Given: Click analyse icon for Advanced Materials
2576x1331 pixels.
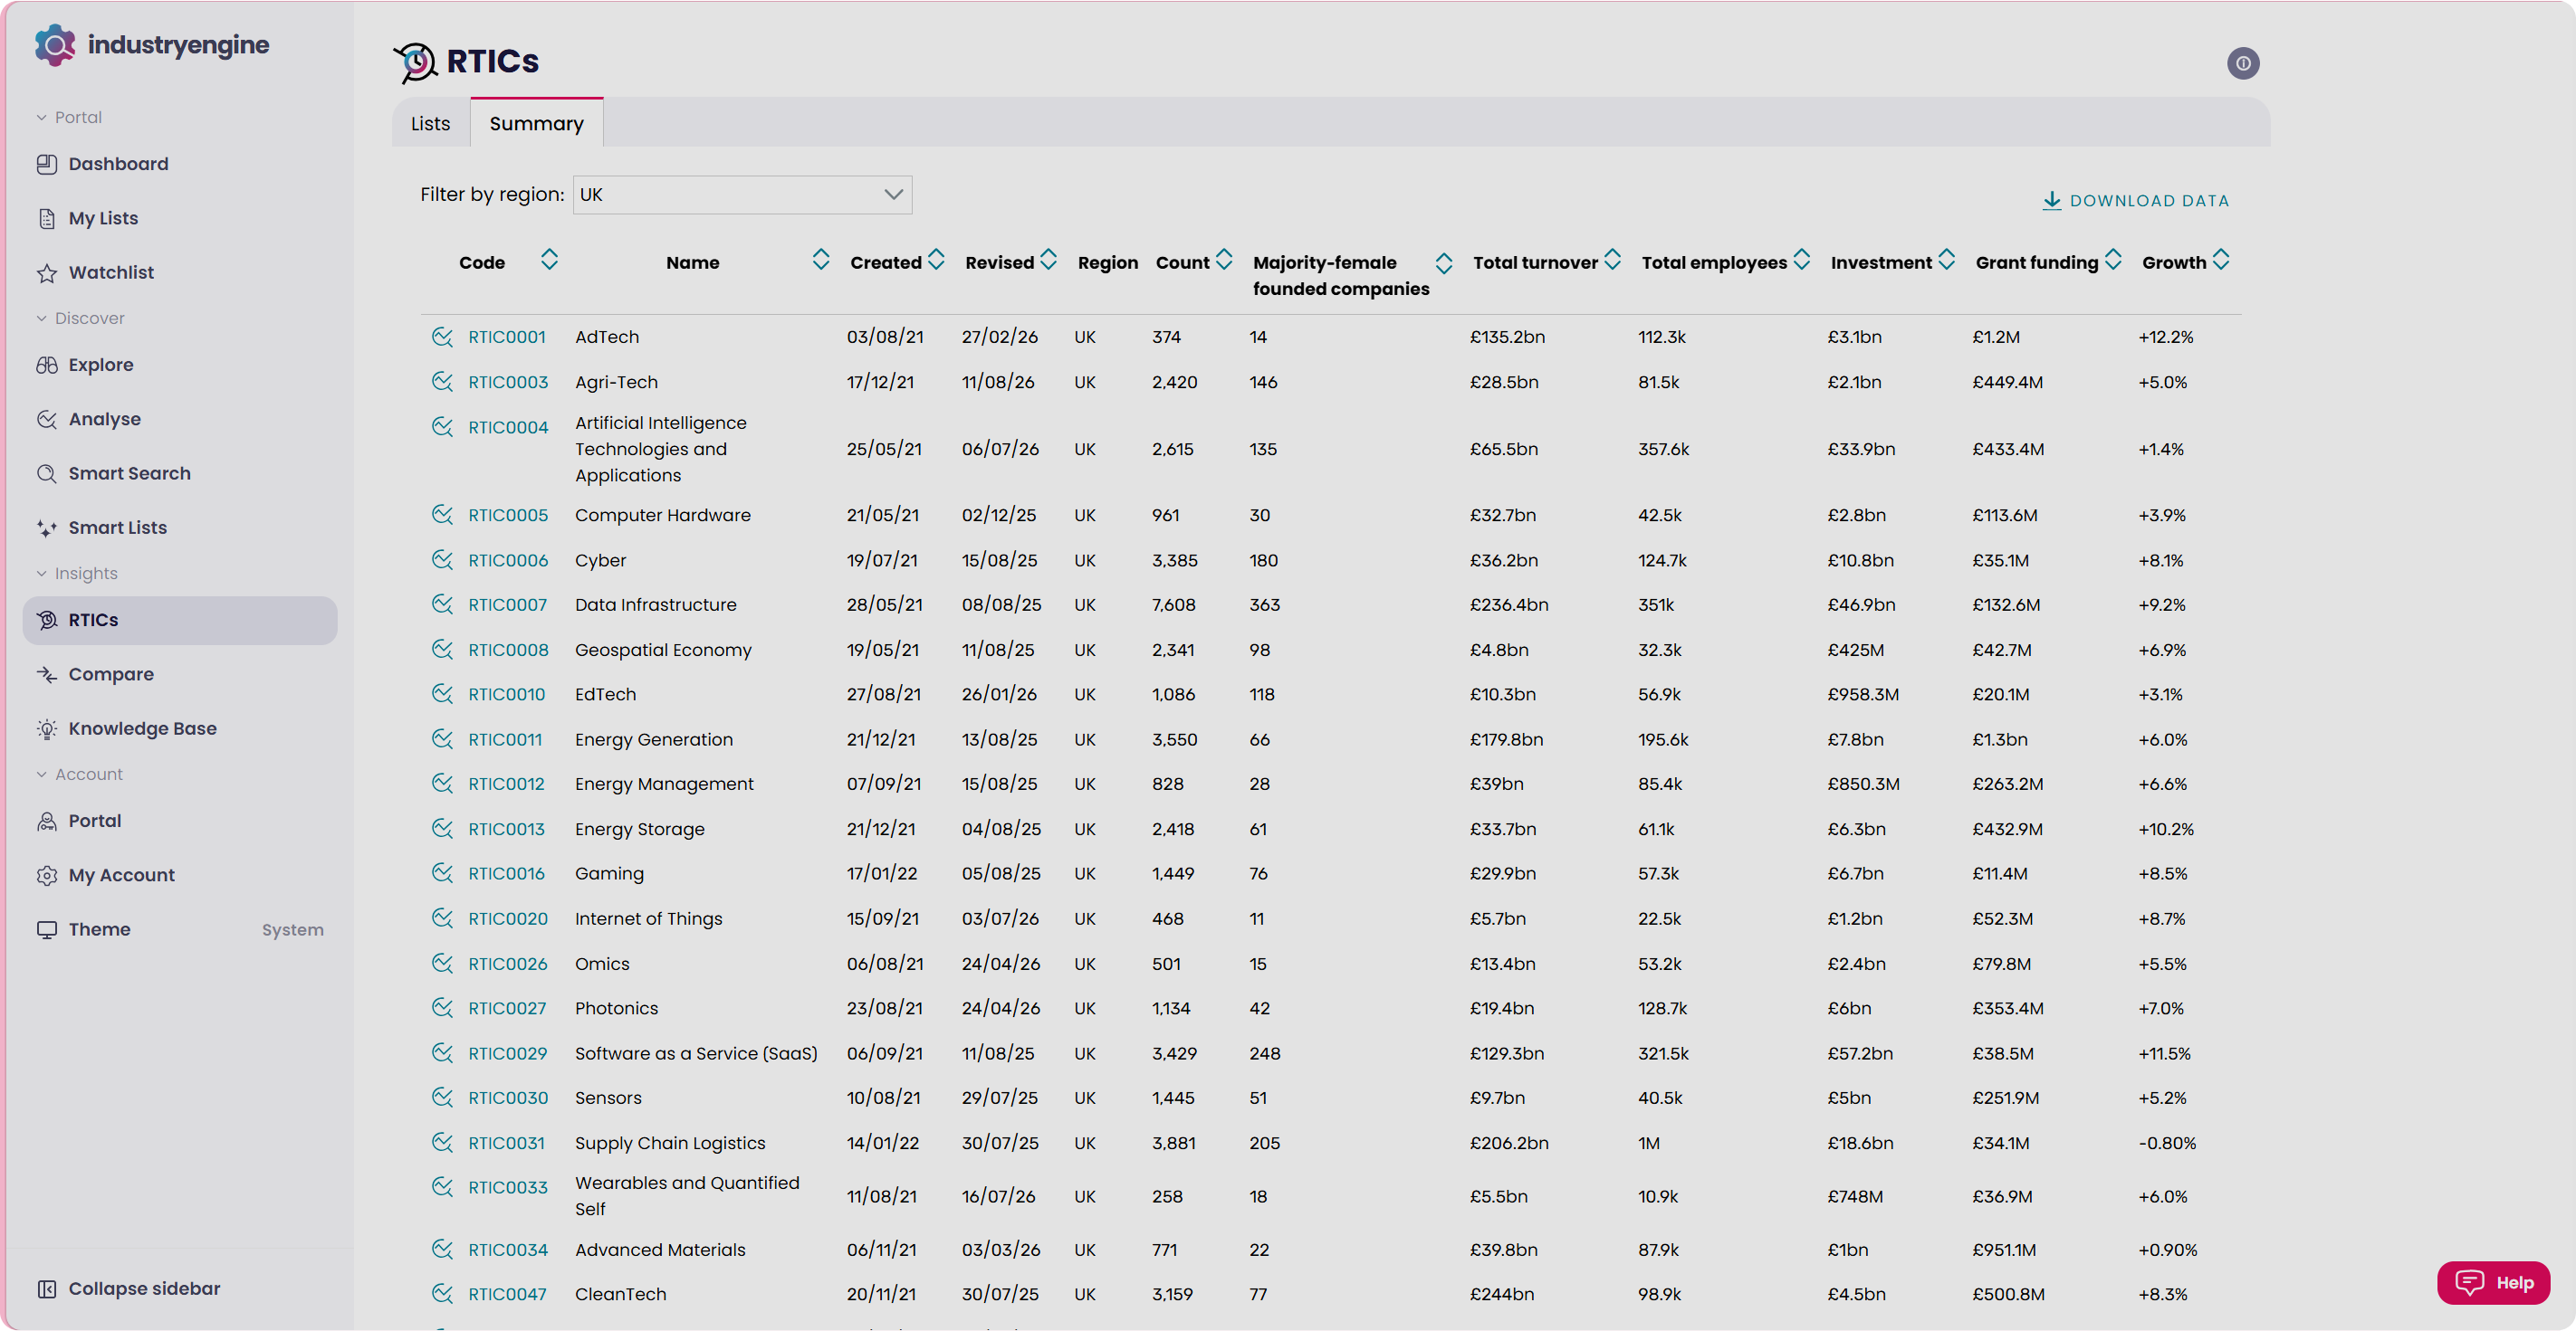Looking at the screenshot, I should 442,1249.
